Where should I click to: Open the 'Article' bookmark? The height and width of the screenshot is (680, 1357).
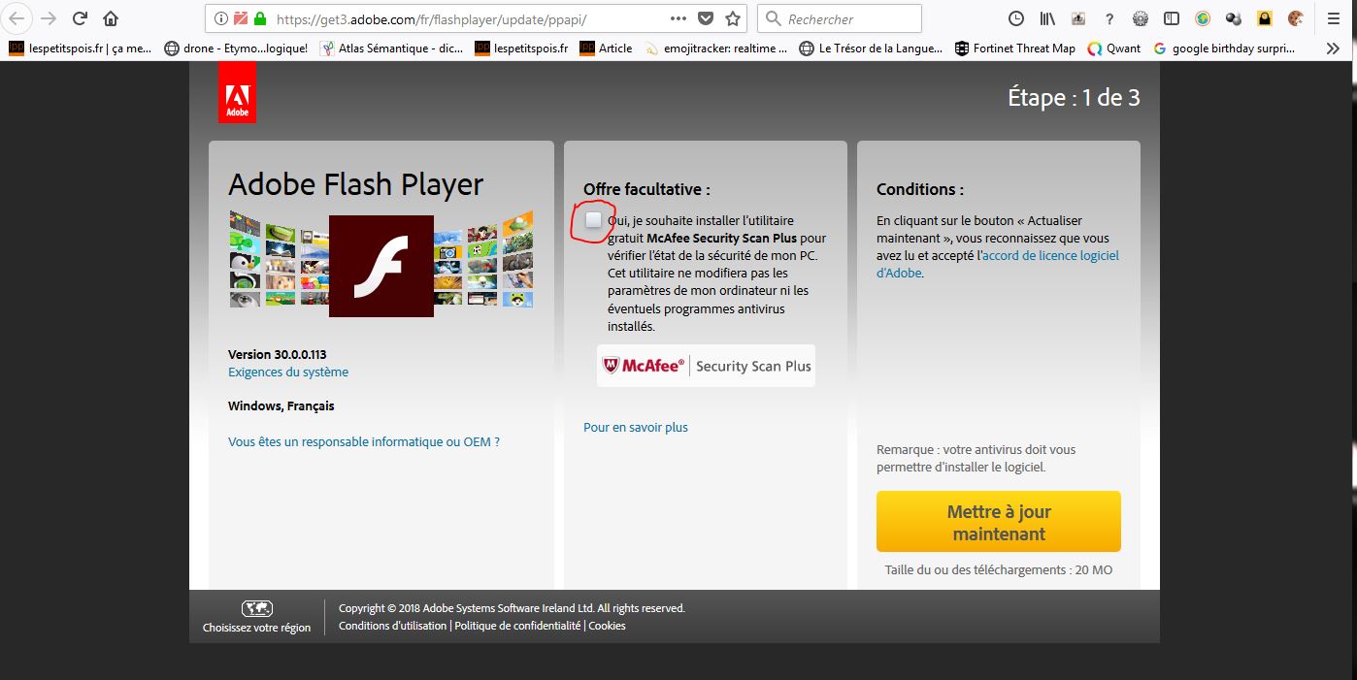[606, 49]
